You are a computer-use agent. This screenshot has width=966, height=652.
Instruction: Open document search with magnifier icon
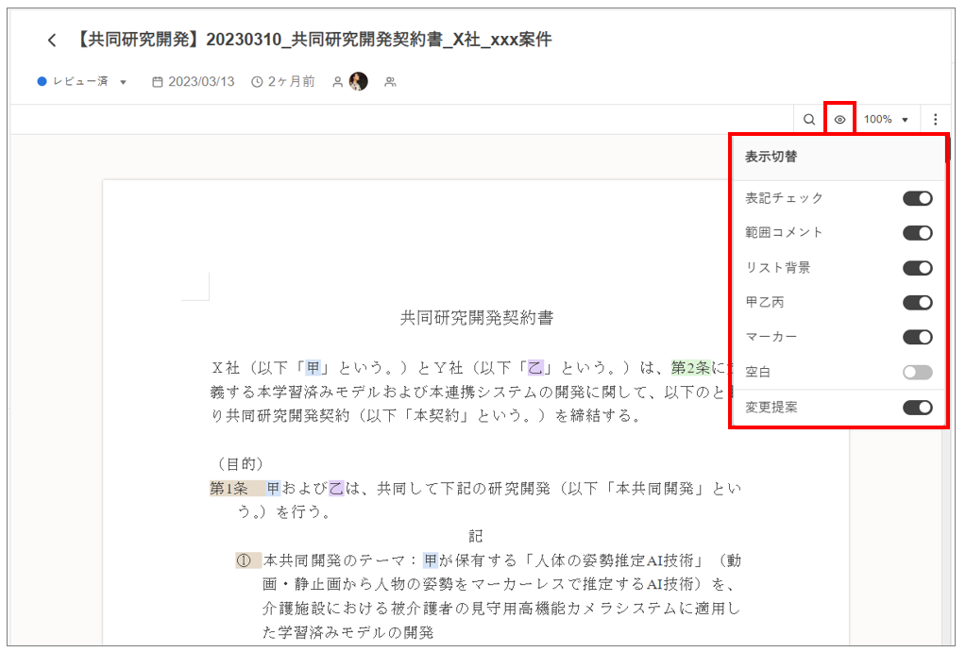809,120
